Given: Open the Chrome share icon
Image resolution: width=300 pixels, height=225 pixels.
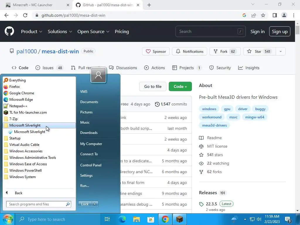Looking at the screenshot, I should point(254,15).
